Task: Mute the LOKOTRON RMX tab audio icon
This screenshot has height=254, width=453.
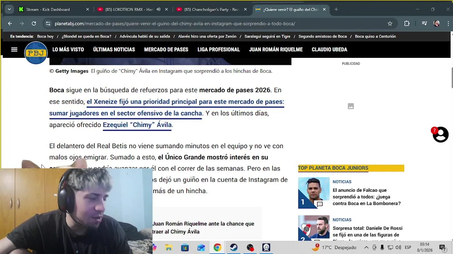Action: click(159, 10)
